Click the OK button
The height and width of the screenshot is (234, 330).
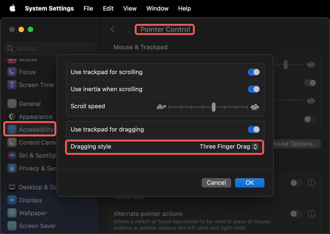coord(249,183)
